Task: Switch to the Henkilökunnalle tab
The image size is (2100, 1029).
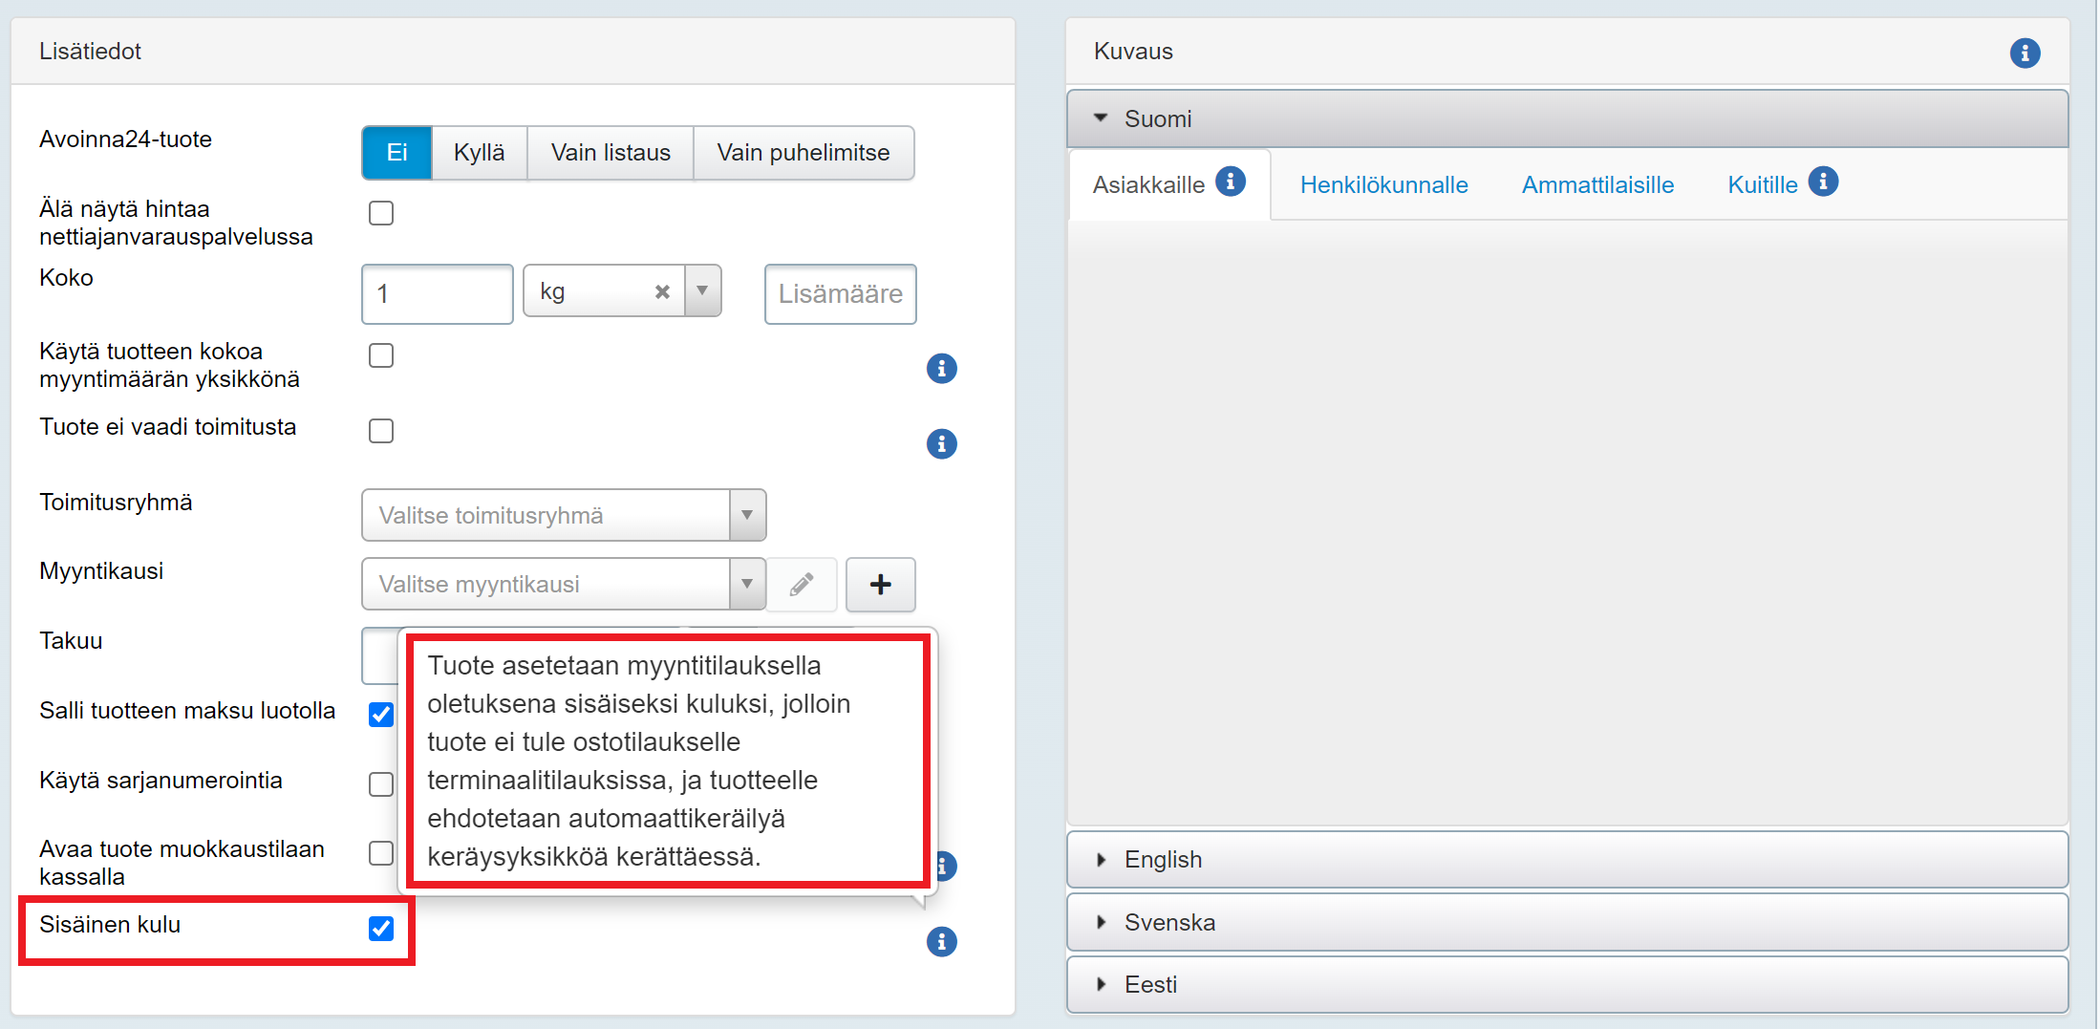Action: pos(1383,185)
